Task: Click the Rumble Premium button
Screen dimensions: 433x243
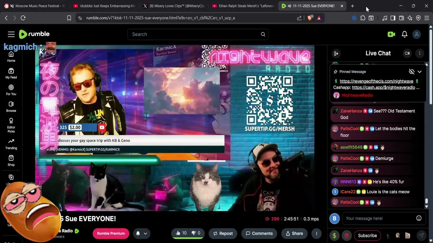Action: 111,233
